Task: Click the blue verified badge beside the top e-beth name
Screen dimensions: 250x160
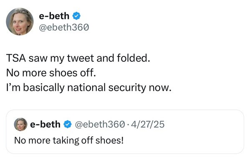Action: (x=76, y=16)
